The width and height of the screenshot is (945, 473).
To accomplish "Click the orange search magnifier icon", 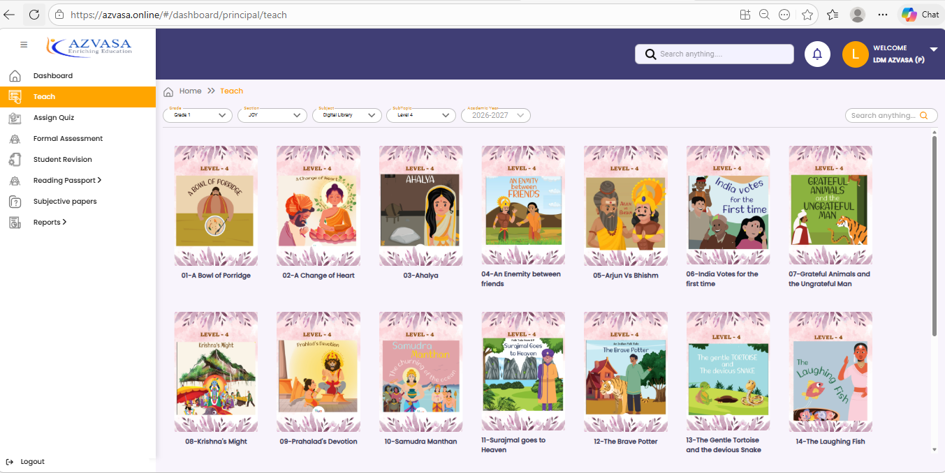I will tap(924, 116).
